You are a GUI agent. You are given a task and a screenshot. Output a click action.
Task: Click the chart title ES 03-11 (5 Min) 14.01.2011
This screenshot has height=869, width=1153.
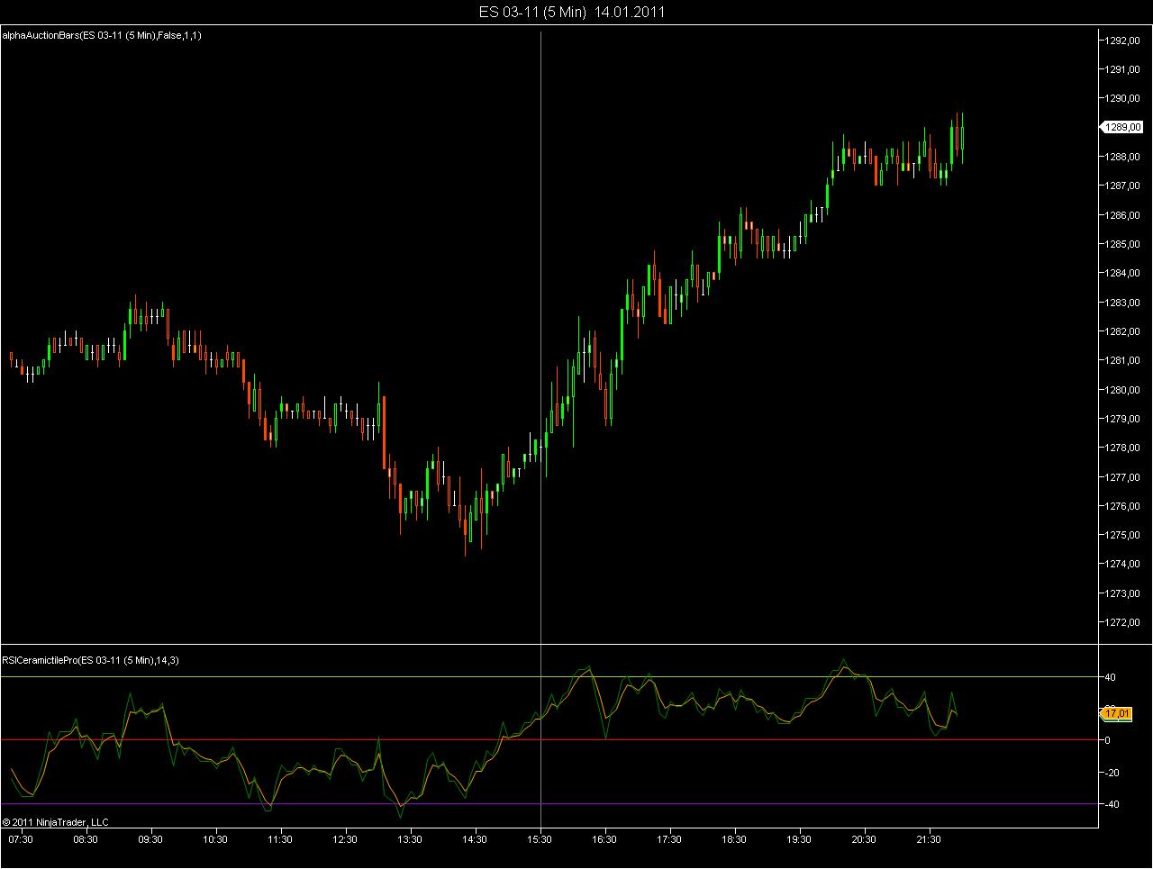point(573,12)
